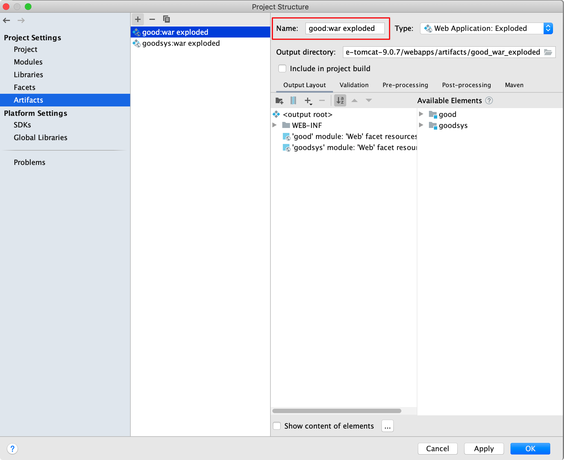Click the back navigation arrow
The image size is (564, 460).
(x=7, y=20)
